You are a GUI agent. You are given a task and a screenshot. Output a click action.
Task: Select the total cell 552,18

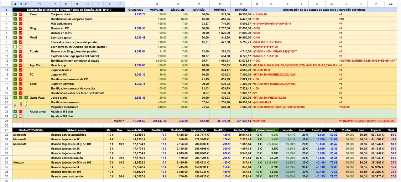click(x=199, y=121)
